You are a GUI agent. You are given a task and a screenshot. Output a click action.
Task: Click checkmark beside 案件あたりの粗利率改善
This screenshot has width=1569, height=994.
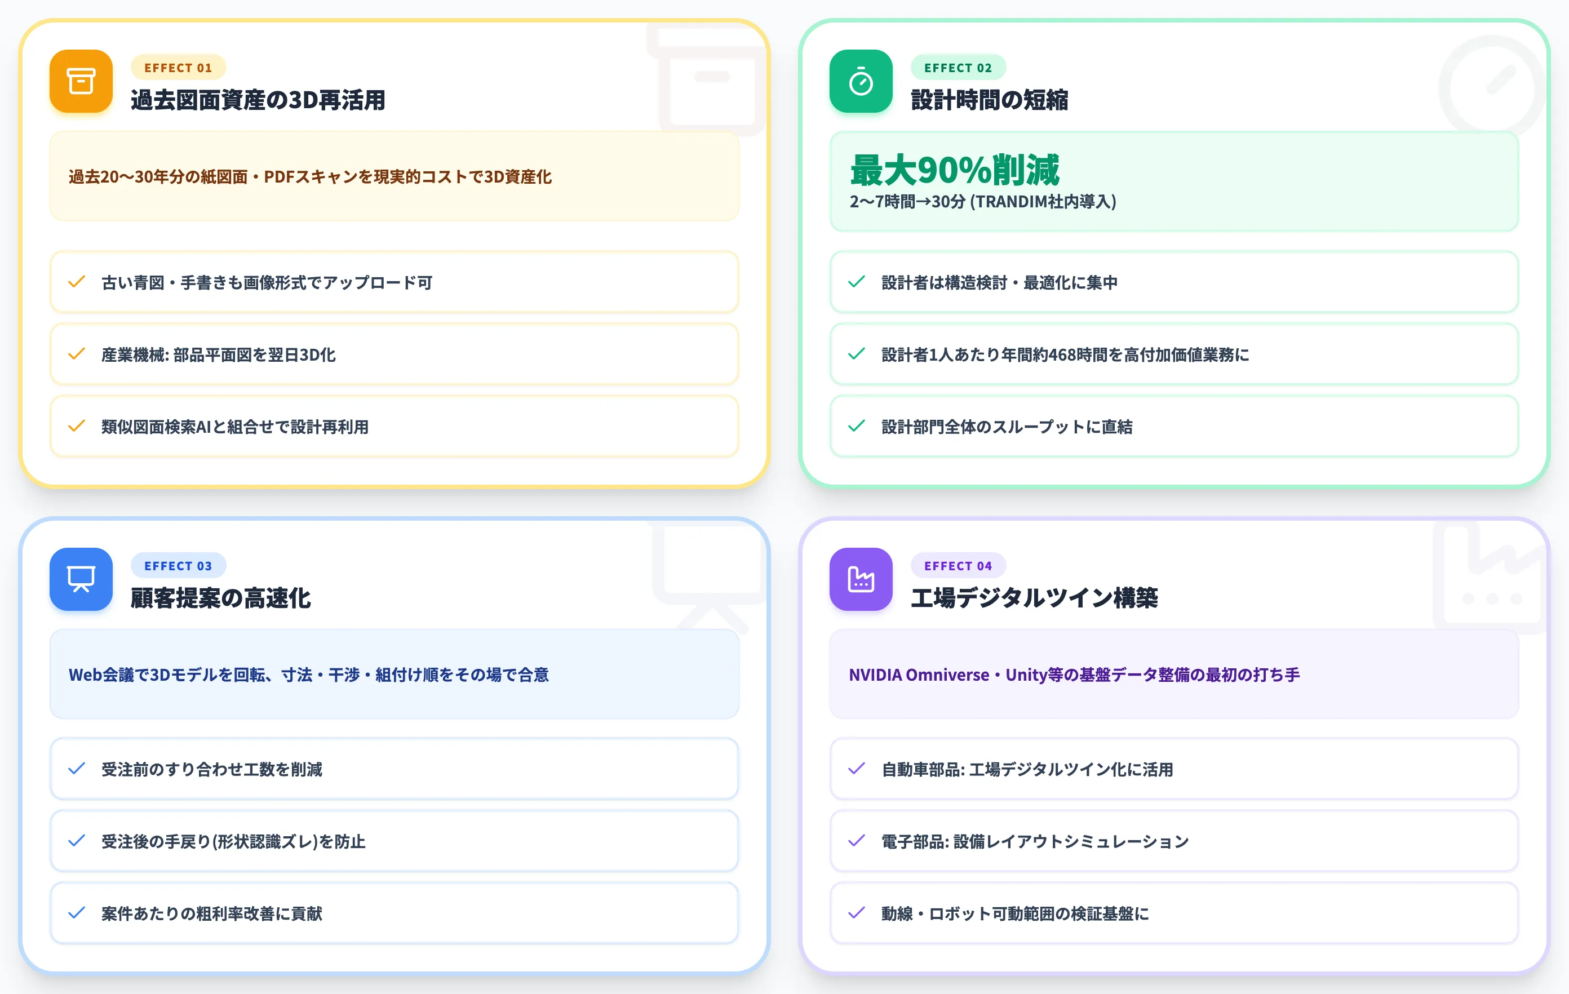(77, 913)
